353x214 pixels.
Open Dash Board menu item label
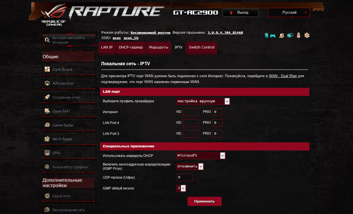[x=62, y=69]
